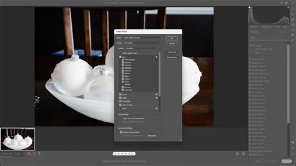Click Cancel in Create Preset dialog
The height and width of the screenshot is (166, 296).
(171, 44)
